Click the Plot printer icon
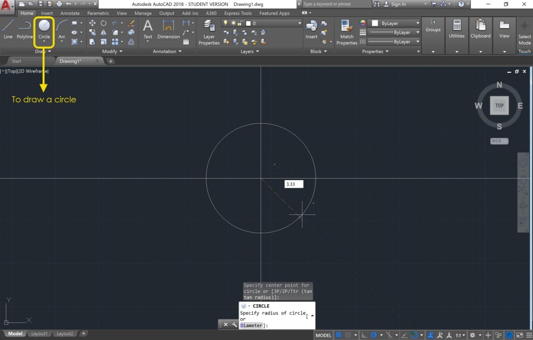Viewport: 533px width, 340px height. [x=59, y=4]
